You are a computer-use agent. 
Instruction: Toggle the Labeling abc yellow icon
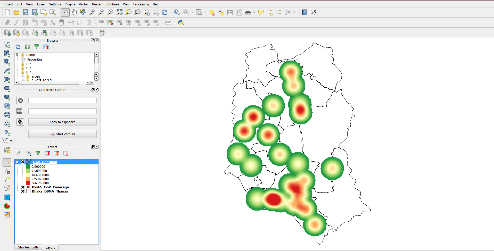point(110,22)
